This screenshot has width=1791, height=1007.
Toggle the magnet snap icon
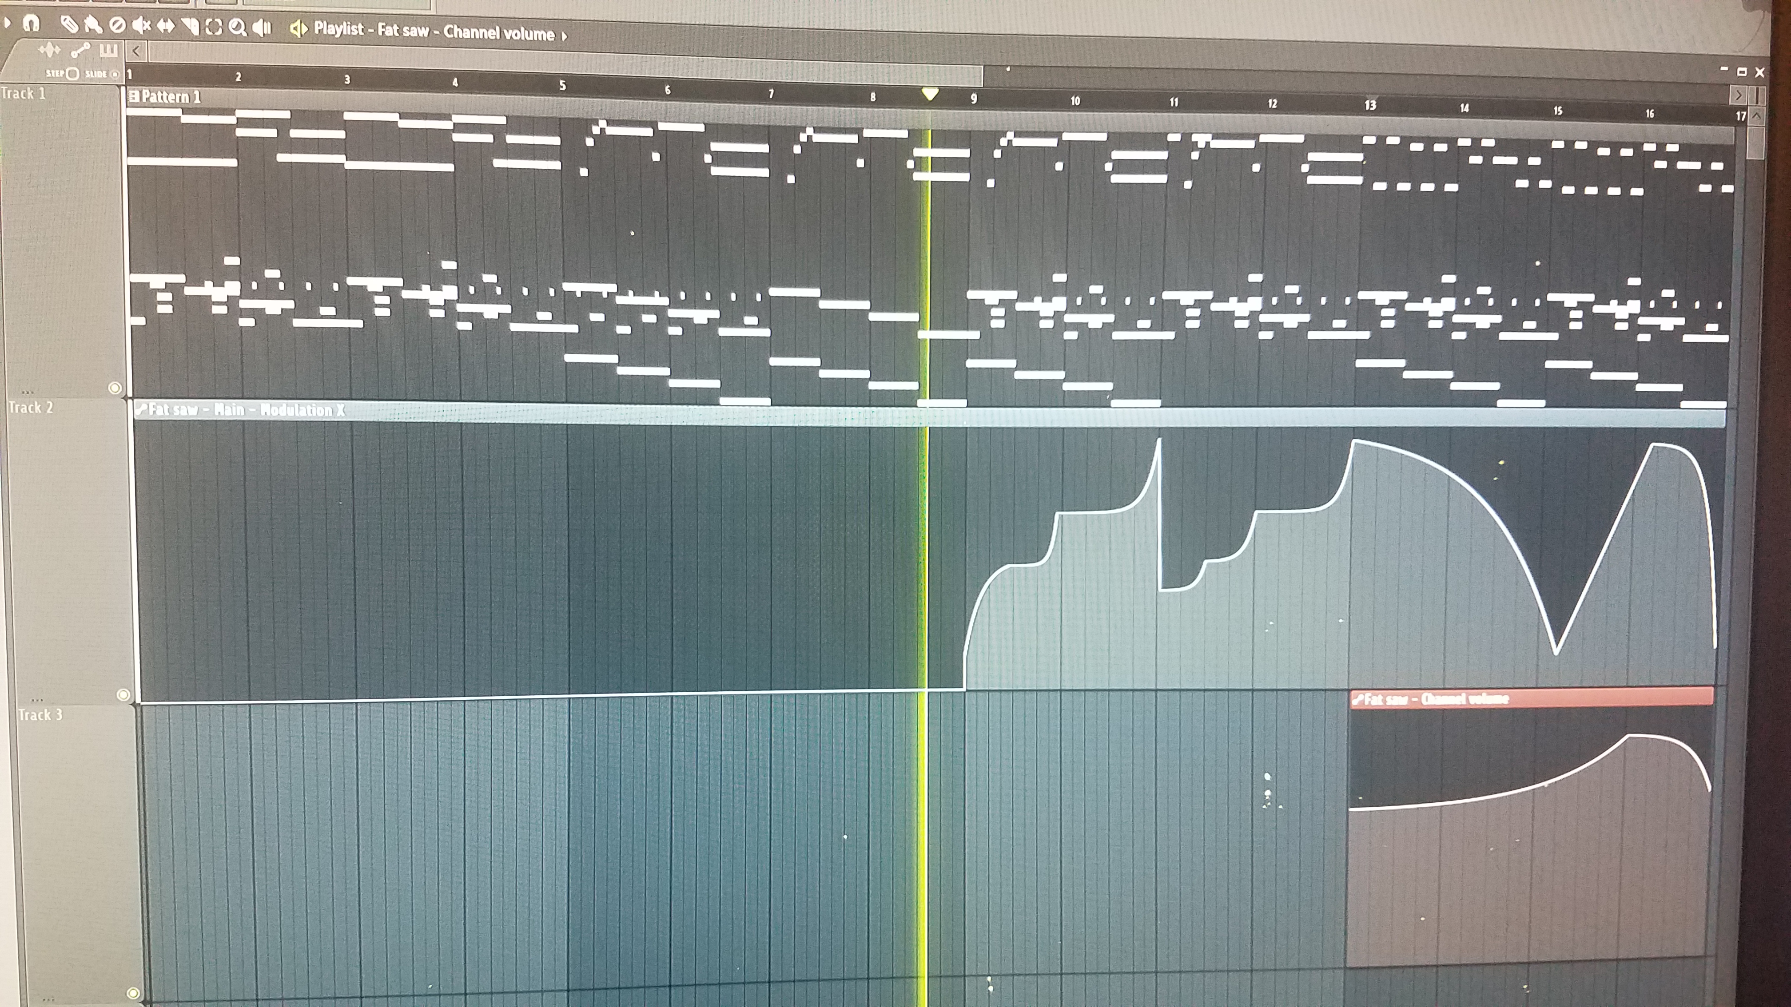click(x=31, y=23)
